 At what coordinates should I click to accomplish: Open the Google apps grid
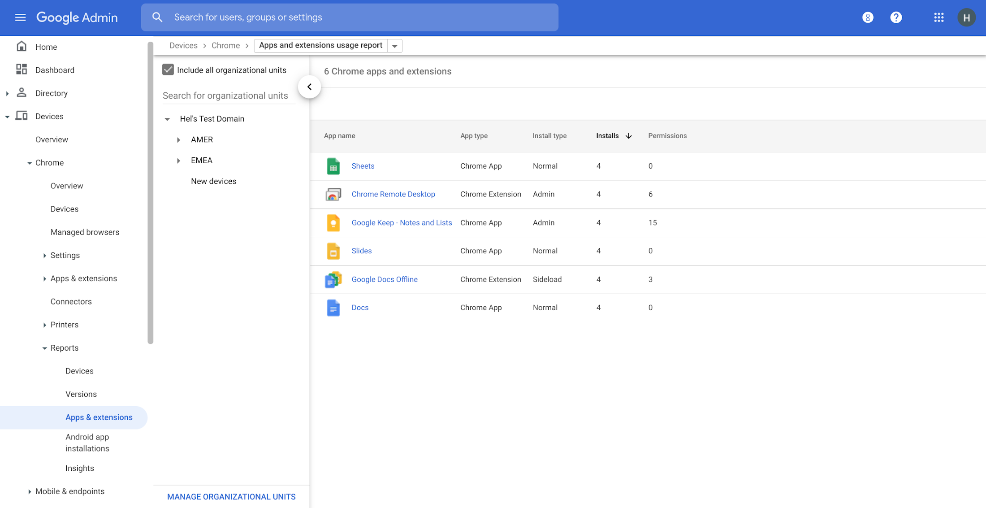click(938, 17)
